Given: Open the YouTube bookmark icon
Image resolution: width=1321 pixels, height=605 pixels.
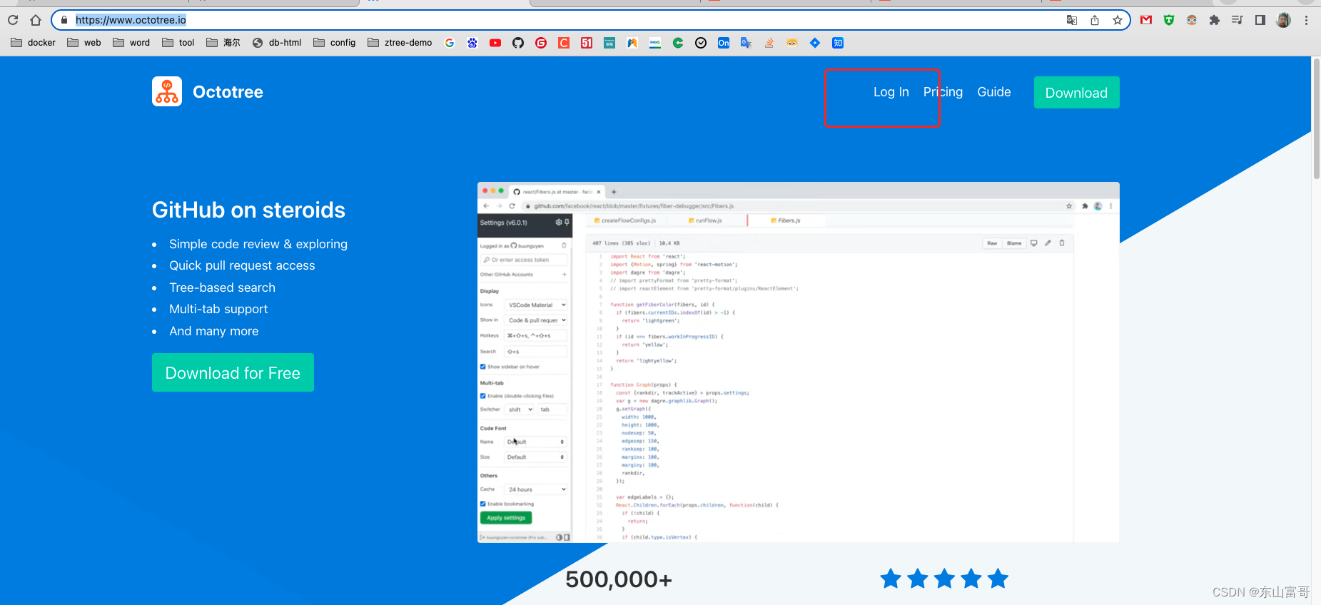Looking at the screenshot, I should click(x=495, y=43).
